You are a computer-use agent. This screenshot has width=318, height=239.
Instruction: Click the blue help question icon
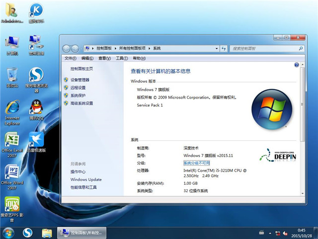tap(296, 65)
